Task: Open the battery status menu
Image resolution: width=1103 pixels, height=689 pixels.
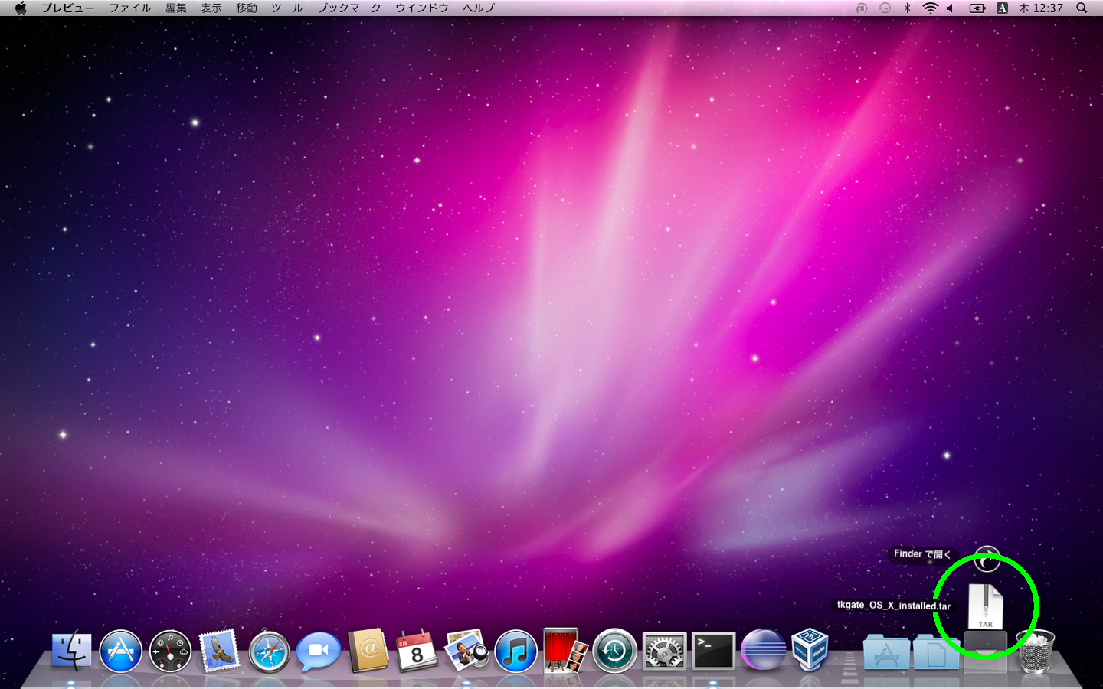Action: tap(977, 8)
